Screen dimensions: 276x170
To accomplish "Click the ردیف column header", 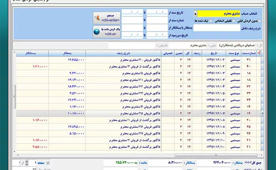I will 197,53.
